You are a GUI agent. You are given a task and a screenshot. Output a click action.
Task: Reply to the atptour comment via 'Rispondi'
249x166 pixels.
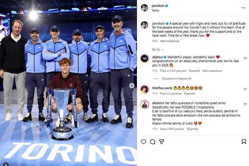(194, 71)
